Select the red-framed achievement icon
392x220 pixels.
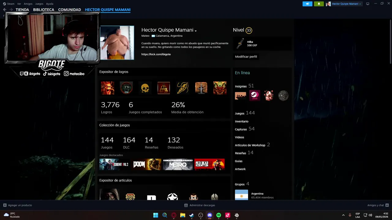[x=164, y=88]
